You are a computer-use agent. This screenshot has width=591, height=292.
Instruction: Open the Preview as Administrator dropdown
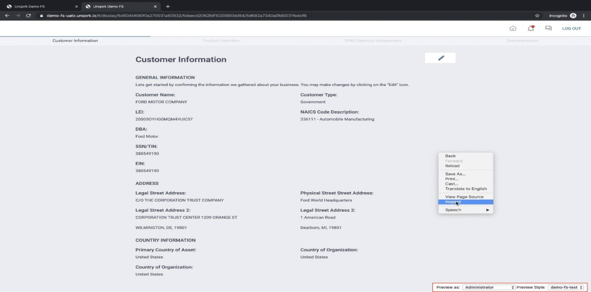point(488,287)
